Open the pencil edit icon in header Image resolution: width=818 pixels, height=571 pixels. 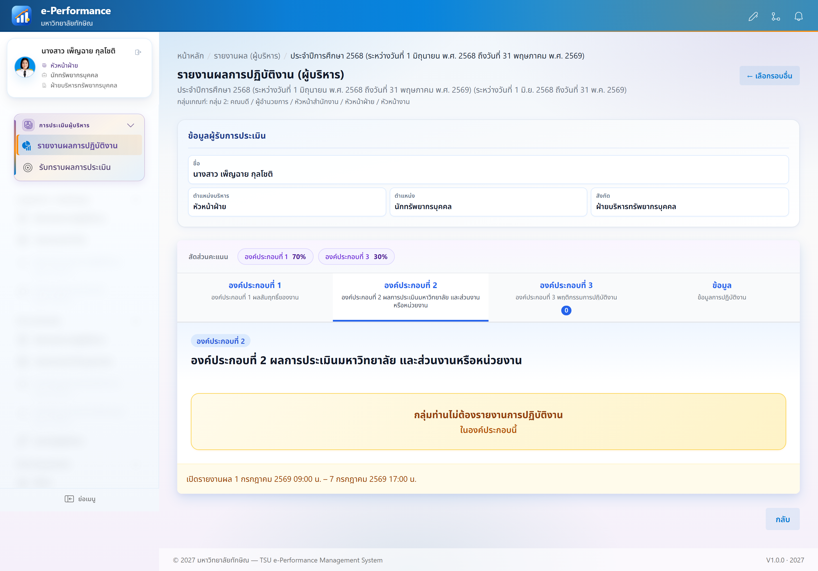click(x=753, y=16)
